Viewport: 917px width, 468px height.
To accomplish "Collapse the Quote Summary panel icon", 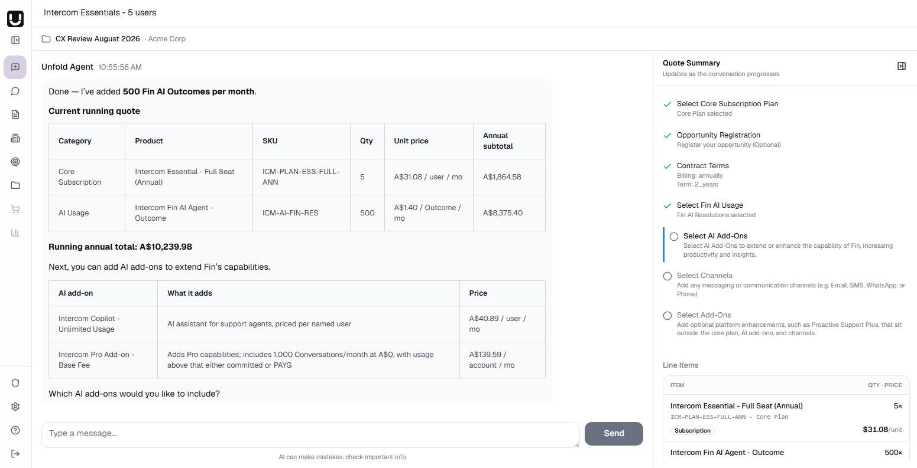I will pos(902,66).
